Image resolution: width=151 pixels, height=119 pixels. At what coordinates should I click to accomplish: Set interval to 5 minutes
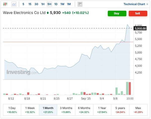pyautogui.click(x=23, y=4)
